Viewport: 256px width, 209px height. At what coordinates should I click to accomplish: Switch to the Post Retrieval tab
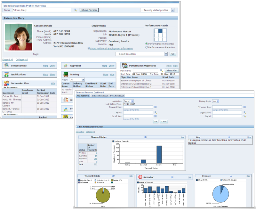coord(117,95)
